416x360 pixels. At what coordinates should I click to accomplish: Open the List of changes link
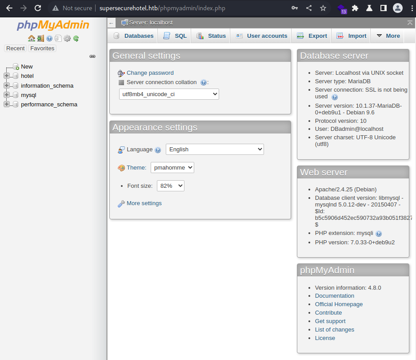(334, 330)
